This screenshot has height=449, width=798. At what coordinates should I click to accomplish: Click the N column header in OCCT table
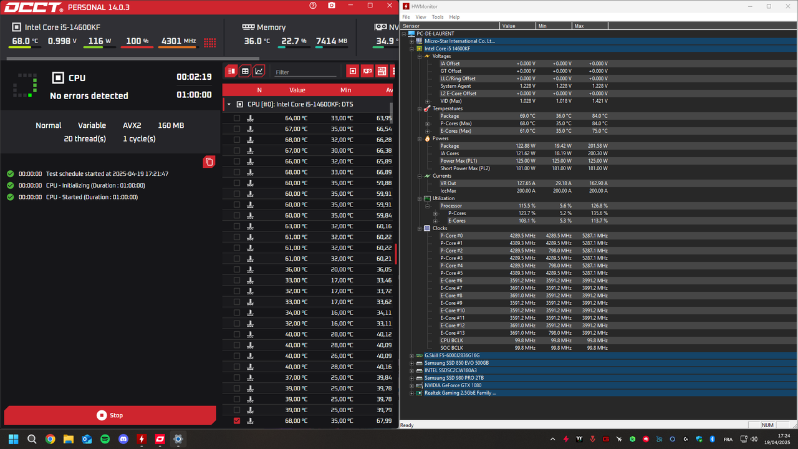pyautogui.click(x=259, y=90)
